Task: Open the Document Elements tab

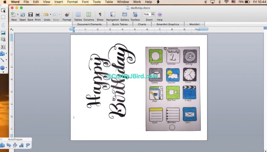Action: tap(89, 24)
